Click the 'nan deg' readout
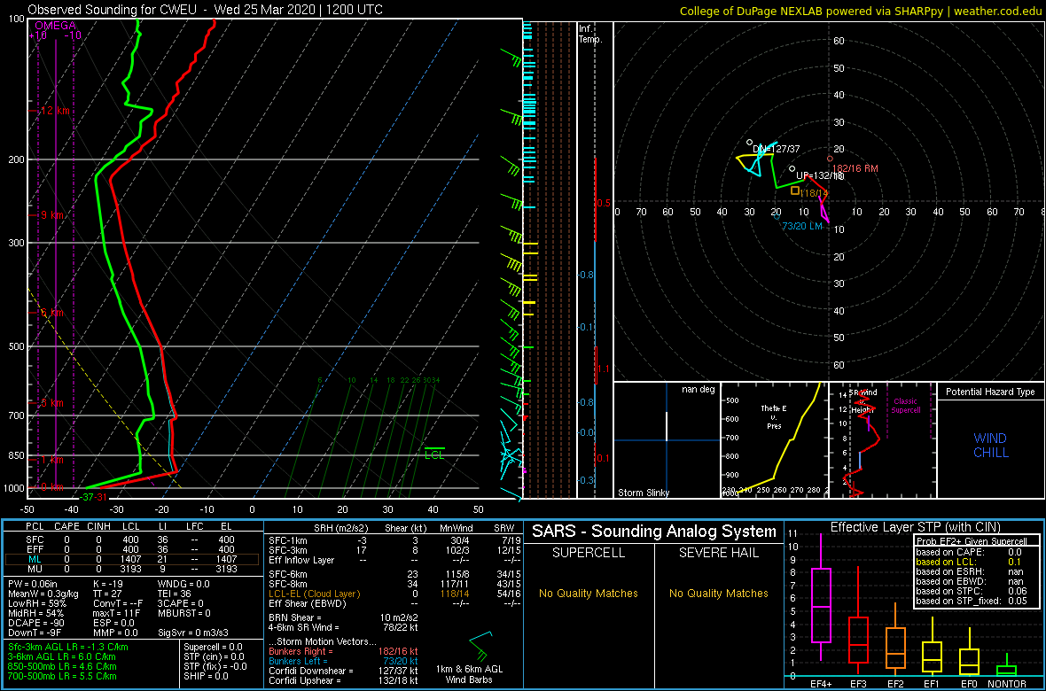1046x691 pixels. pyautogui.click(x=697, y=390)
